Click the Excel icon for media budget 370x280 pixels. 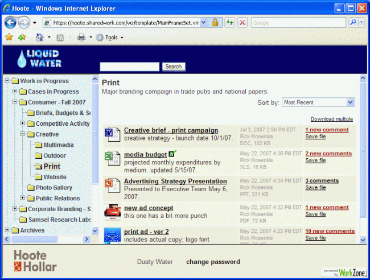[x=112, y=158]
